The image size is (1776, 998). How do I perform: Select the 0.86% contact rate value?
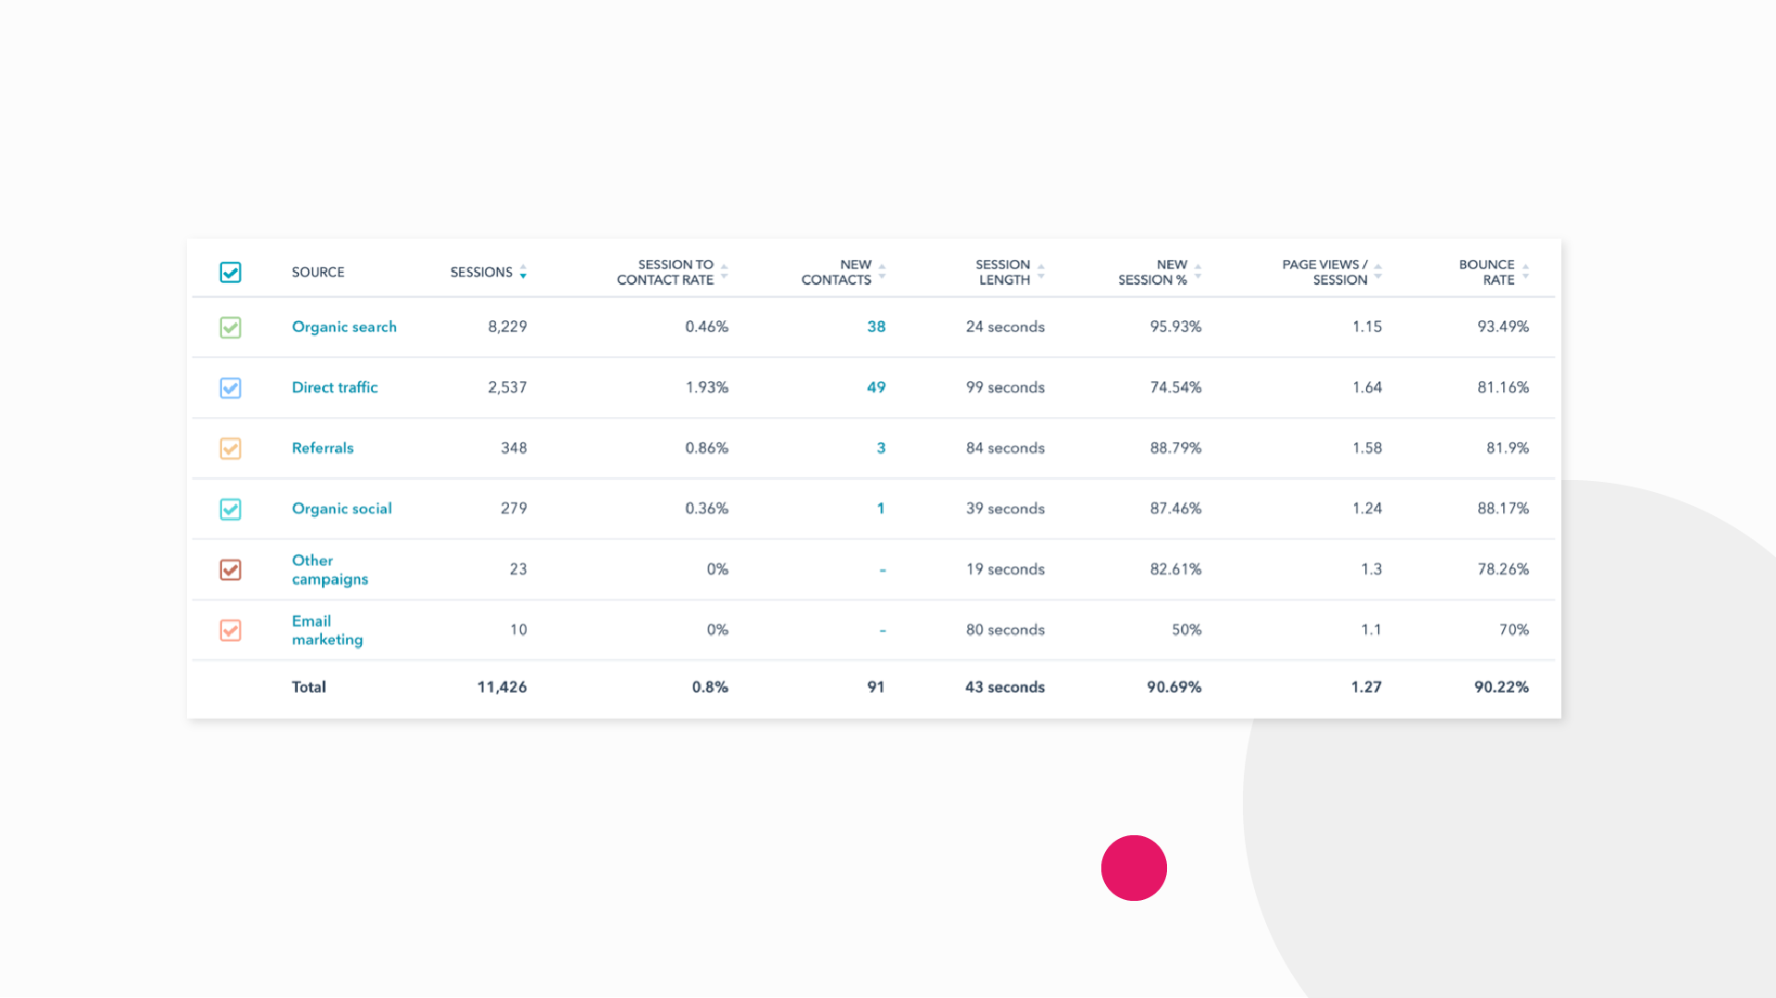(x=707, y=448)
